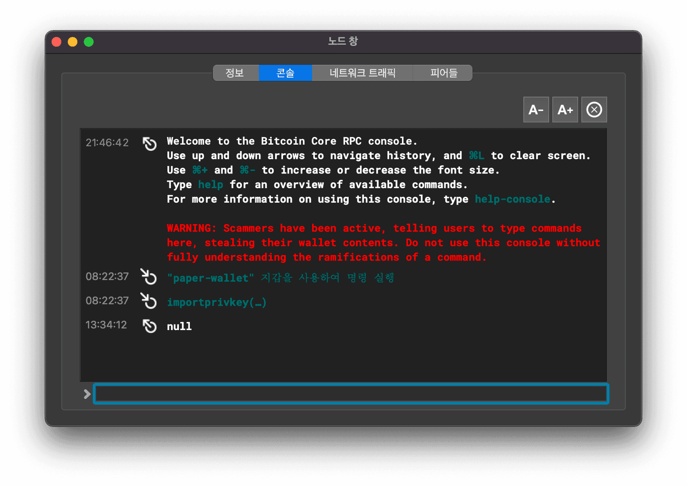This screenshot has width=687, height=486.
Task: Click the command icon beside importprivkey
Action: [149, 301]
